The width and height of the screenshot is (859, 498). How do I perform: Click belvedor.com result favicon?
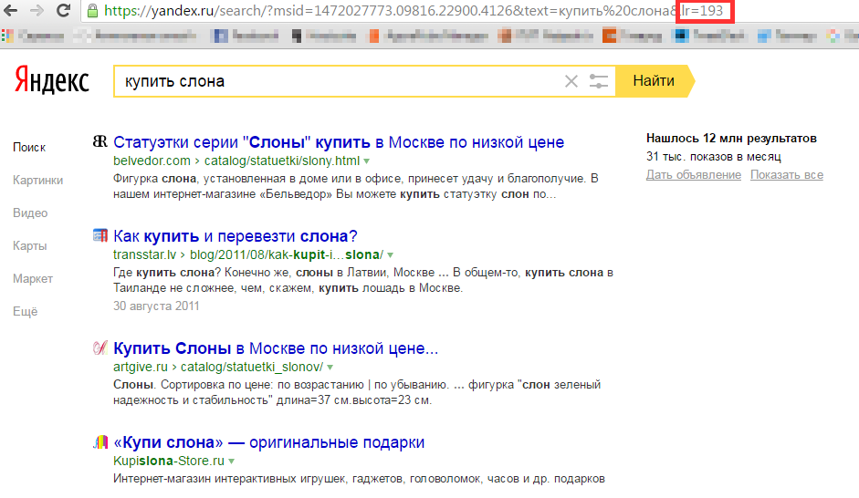click(100, 141)
